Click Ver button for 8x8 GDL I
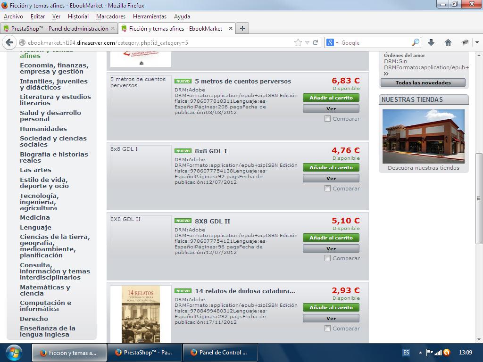 tap(331, 179)
